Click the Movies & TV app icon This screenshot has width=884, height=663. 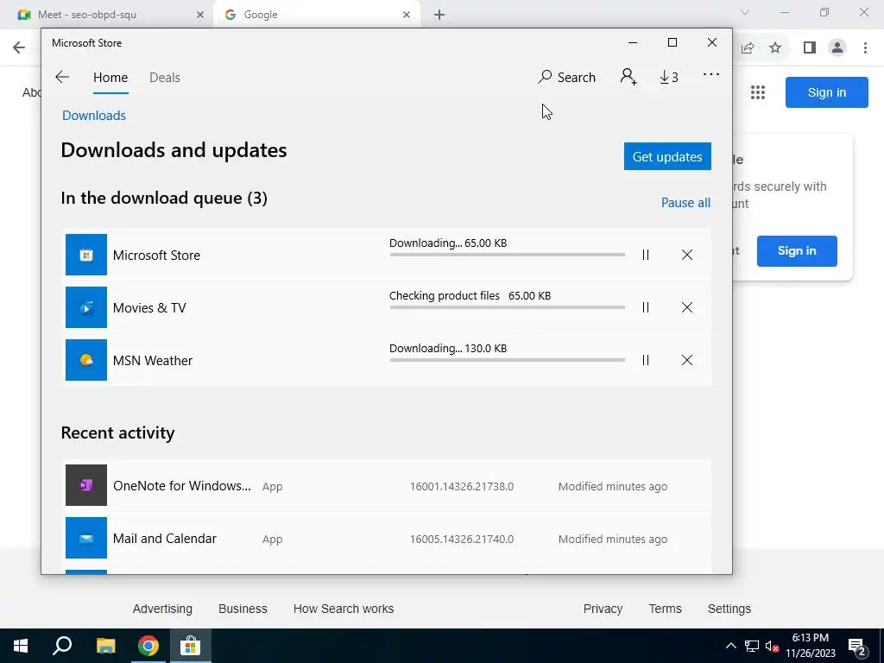point(86,307)
